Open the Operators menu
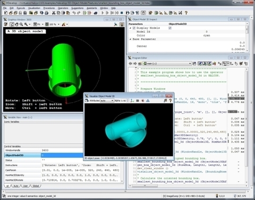This screenshot has width=255, height=200. (x=63, y=8)
